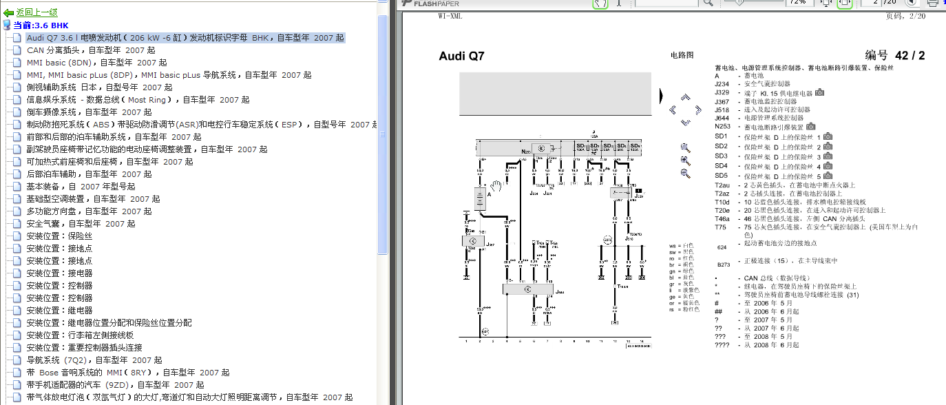946x405 pixels.
Task: Click the zoom-in magnifier icon beside diagram
Action: click(x=685, y=160)
